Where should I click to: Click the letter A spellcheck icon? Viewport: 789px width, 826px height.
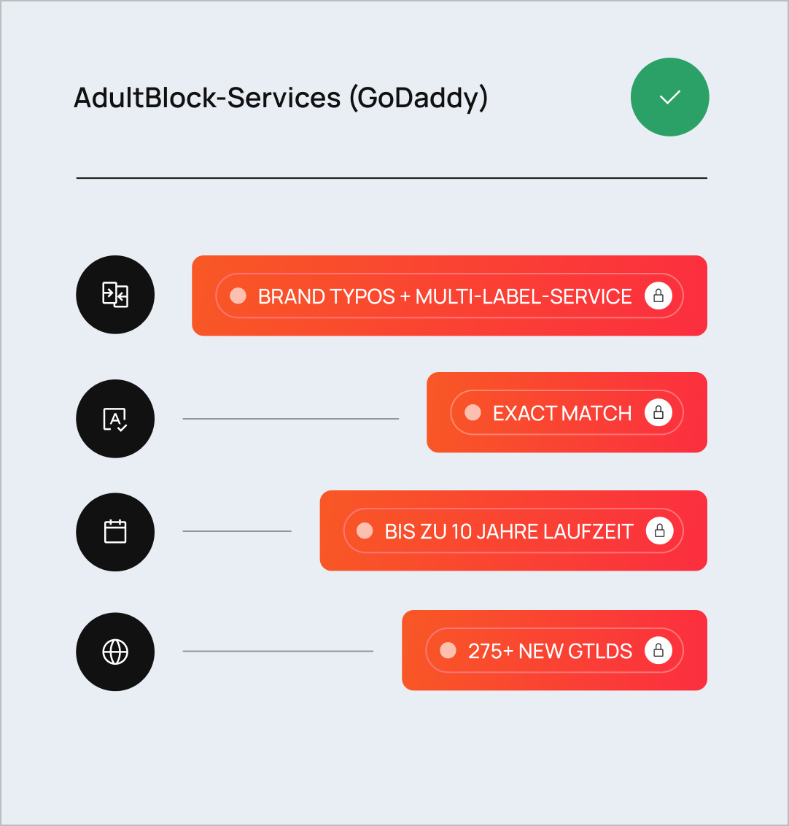click(115, 419)
